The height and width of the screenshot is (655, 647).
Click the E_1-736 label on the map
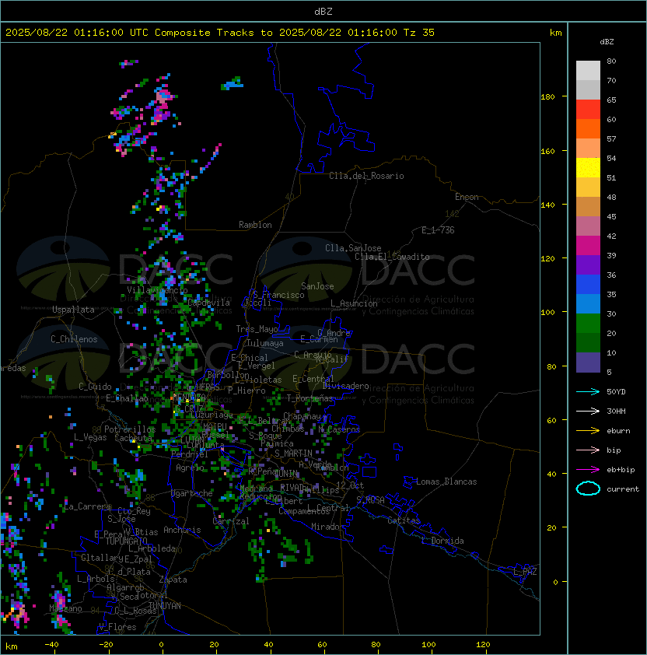(x=438, y=230)
